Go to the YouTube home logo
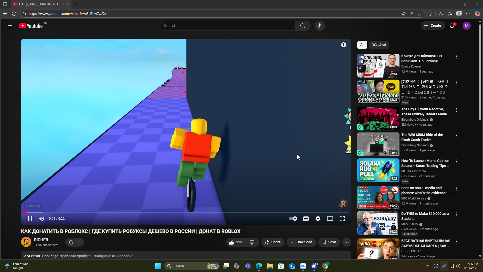This screenshot has height=272, width=483. click(31, 26)
